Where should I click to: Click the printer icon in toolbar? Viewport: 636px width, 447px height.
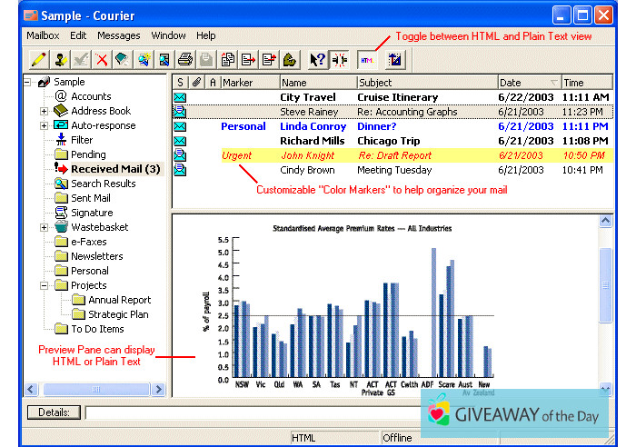[185, 60]
